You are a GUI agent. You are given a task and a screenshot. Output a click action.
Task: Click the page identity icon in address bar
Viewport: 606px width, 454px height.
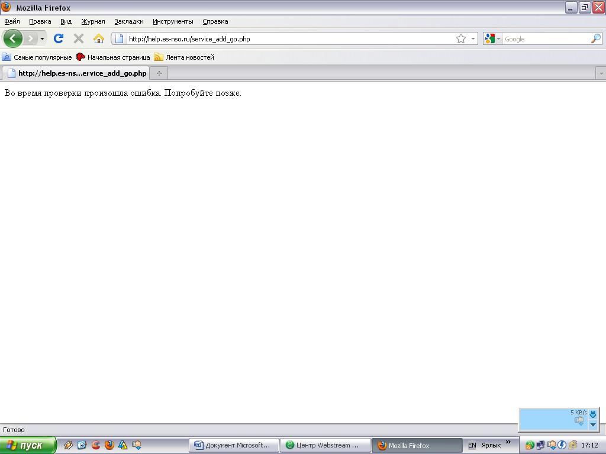pyautogui.click(x=120, y=38)
